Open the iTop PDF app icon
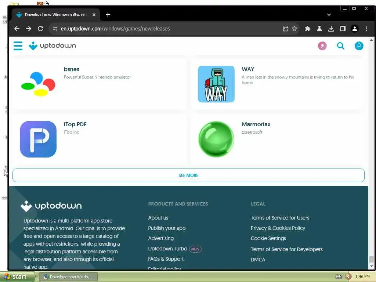 click(38, 139)
